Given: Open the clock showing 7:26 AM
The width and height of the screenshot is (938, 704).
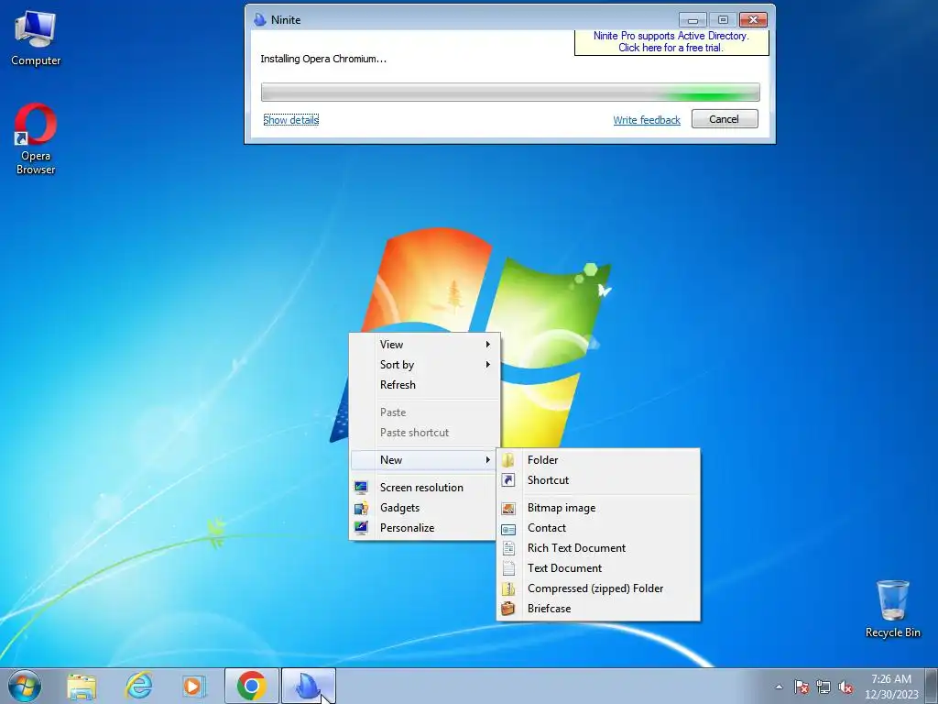Looking at the screenshot, I should tap(891, 687).
